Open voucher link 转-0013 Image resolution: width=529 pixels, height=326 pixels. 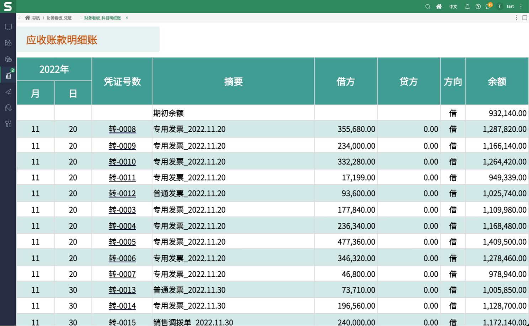pos(122,290)
